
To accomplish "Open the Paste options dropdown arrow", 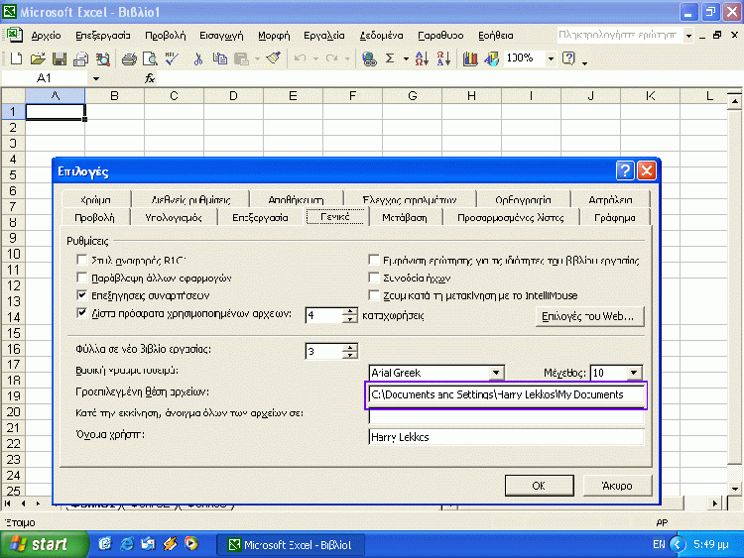I will 257,58.
